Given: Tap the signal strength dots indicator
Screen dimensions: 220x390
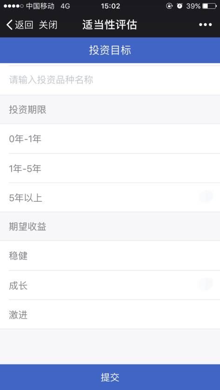Looking at the screenshot, I should (13, 6).
